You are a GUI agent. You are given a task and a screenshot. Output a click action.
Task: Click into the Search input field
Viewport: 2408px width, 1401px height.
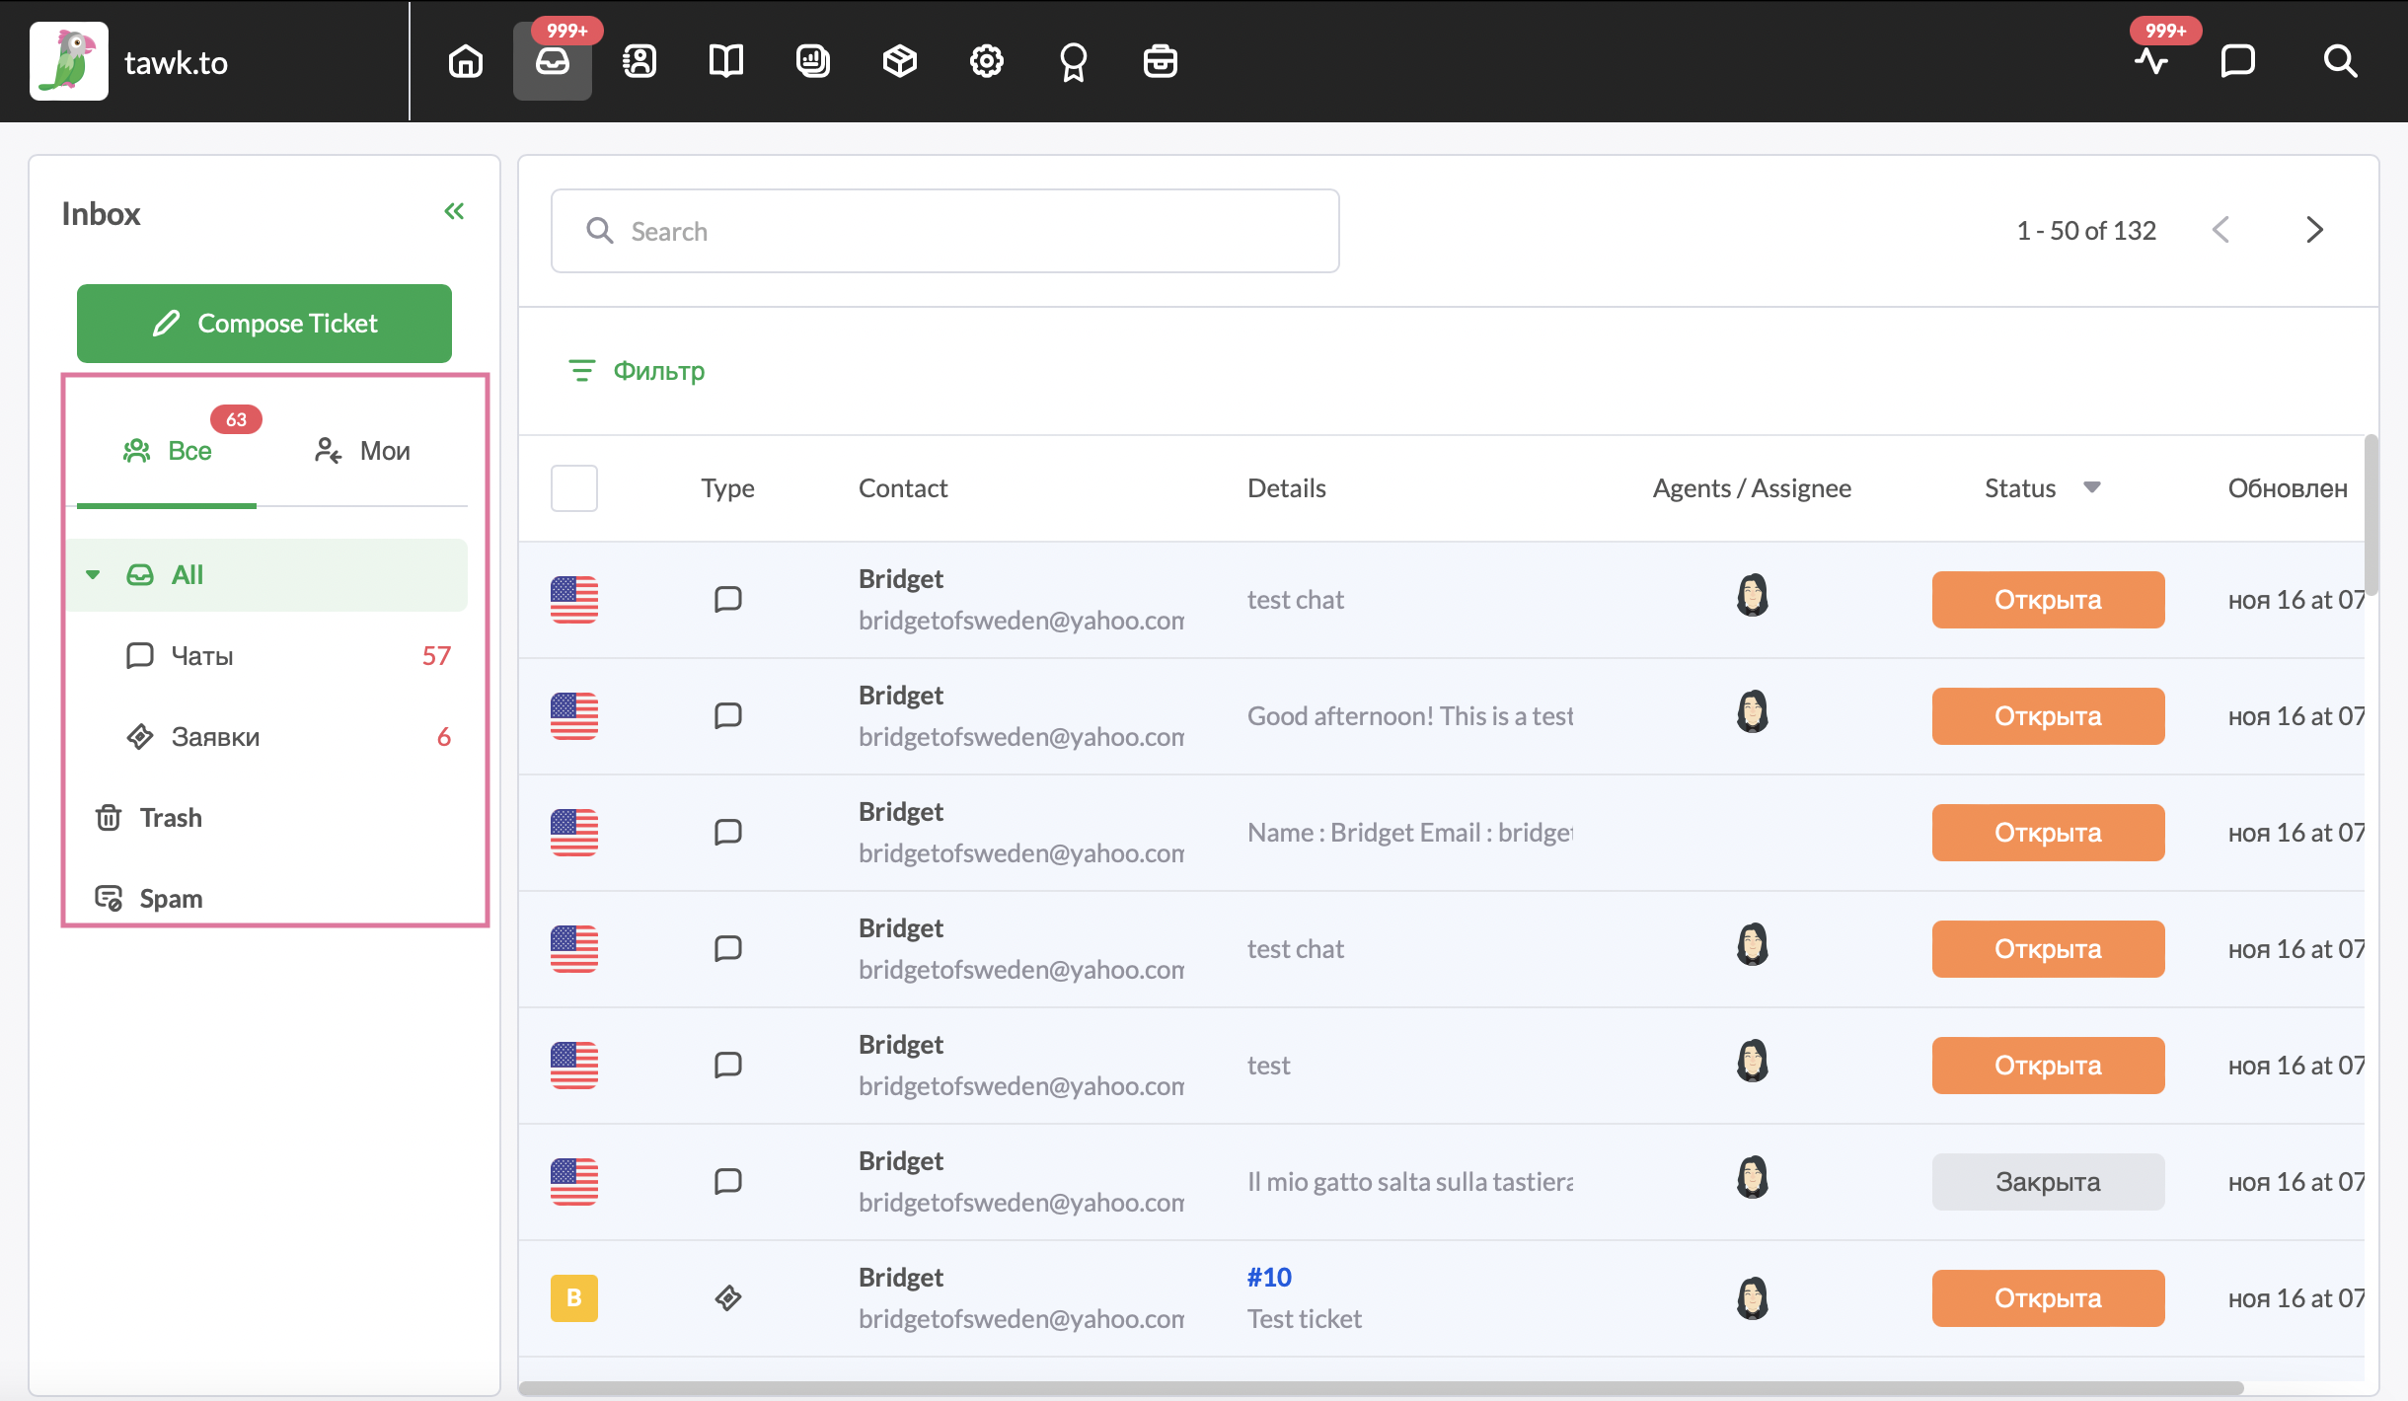[945, 231]
